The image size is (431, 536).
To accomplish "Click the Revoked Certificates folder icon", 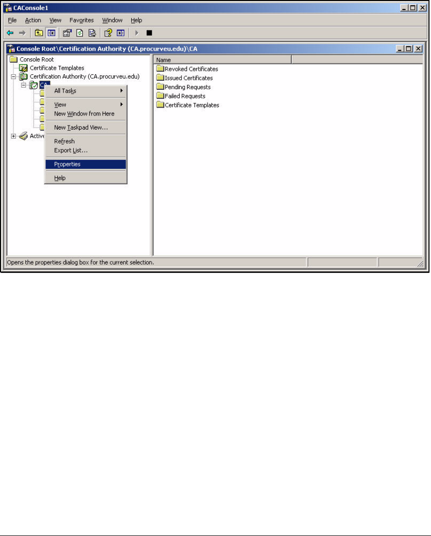I will click(x=160, y=68).
